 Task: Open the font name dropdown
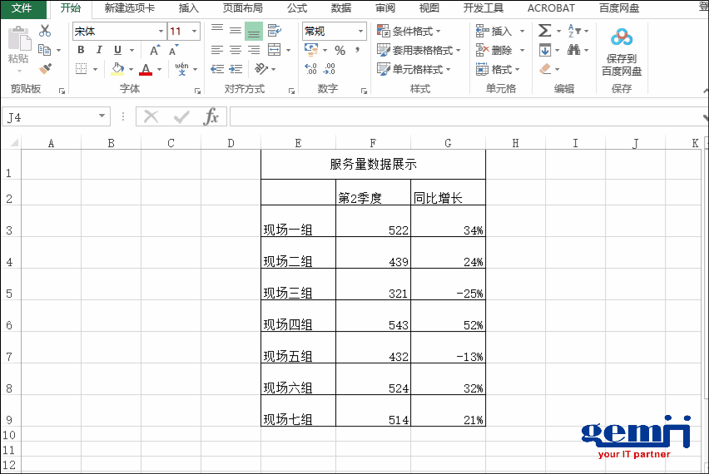[161, 32]
